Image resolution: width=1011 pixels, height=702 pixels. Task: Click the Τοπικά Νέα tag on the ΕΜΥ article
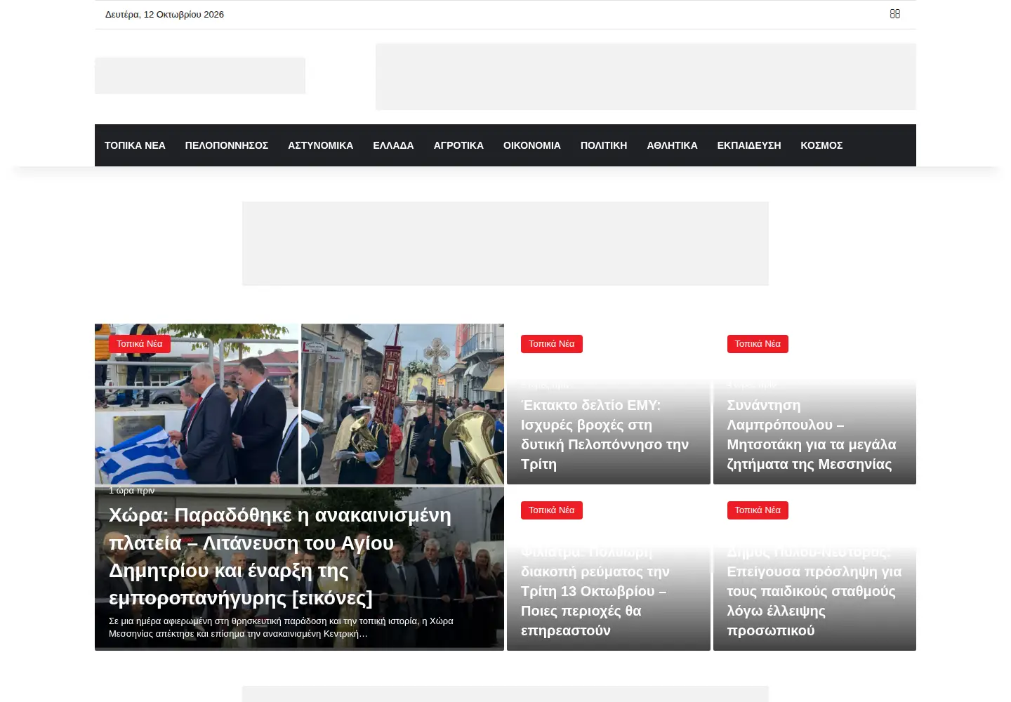[x=552, y=344]
